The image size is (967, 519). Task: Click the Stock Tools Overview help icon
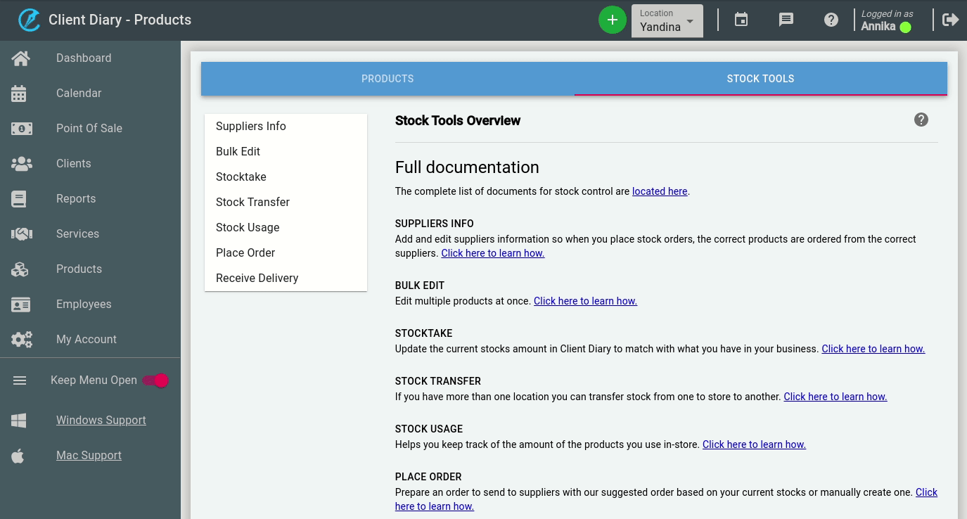click(x=921, y=120)
